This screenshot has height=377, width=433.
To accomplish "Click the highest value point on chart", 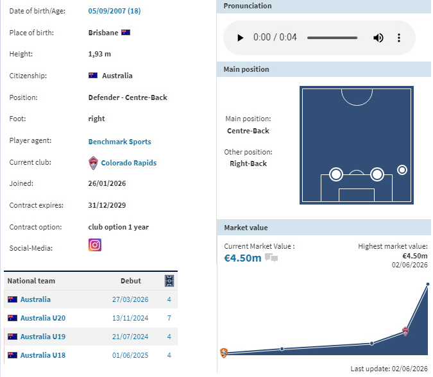I will [x=428, y=284].
